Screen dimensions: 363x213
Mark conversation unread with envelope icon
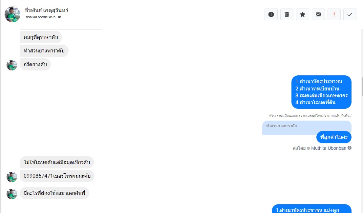tap(318, 14)
